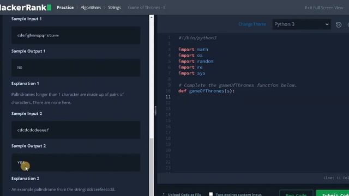Click the Explanation 1 heading
Screen dimensions: 349x196
click(x=25, y=83)
